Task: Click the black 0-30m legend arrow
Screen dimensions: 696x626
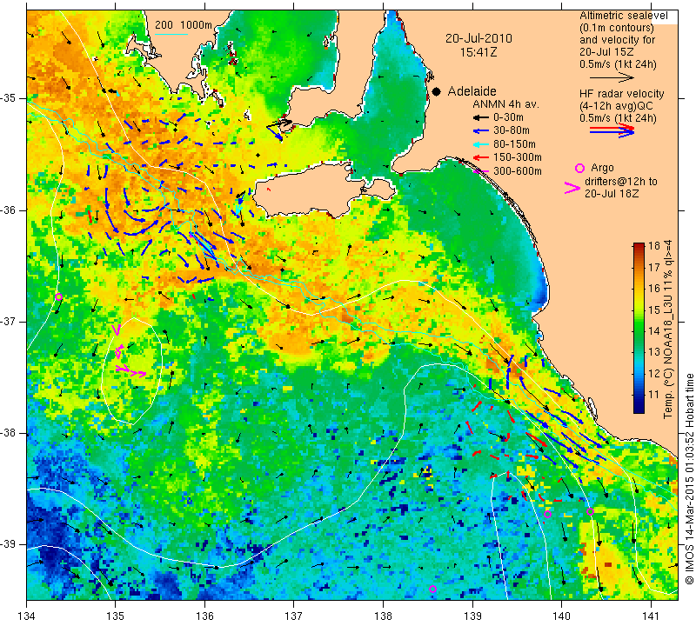Action: click(480, 117)
